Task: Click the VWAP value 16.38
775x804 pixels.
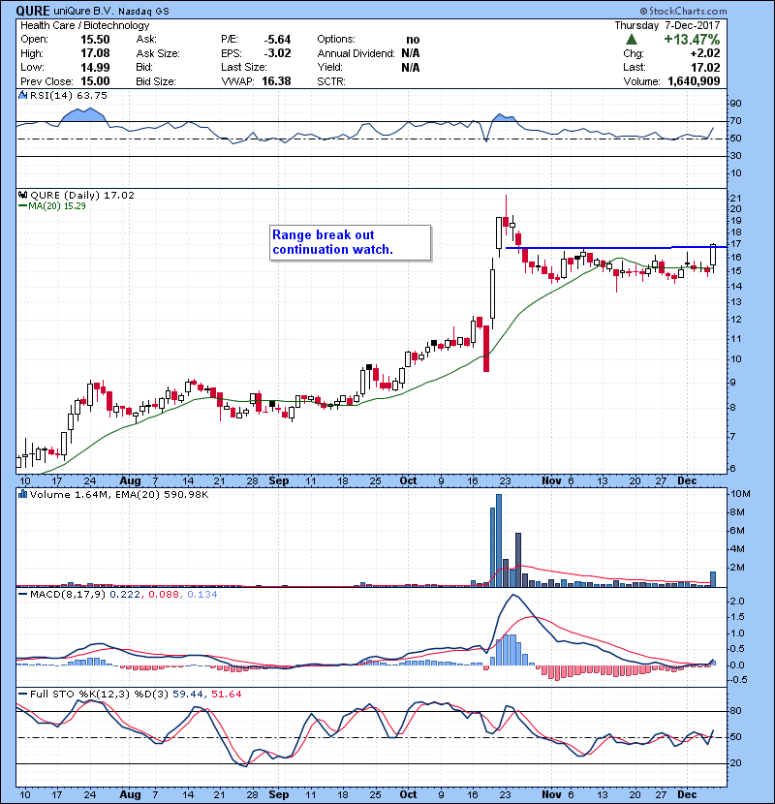Action: coord(276,81)
